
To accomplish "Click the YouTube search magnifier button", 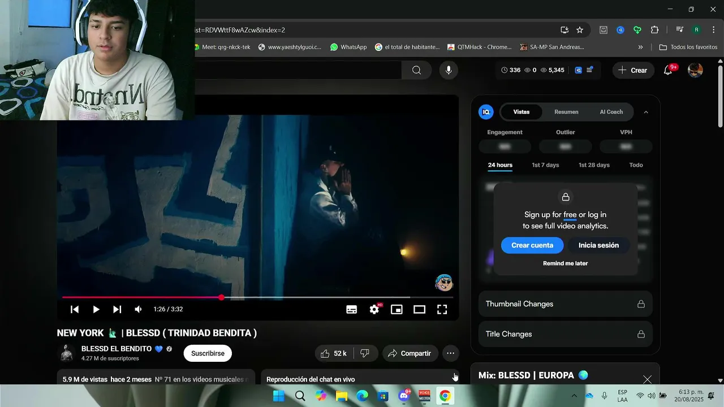I will pos(416,70).
